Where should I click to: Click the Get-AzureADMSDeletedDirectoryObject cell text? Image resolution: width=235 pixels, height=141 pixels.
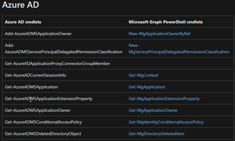tap(43, 134)
